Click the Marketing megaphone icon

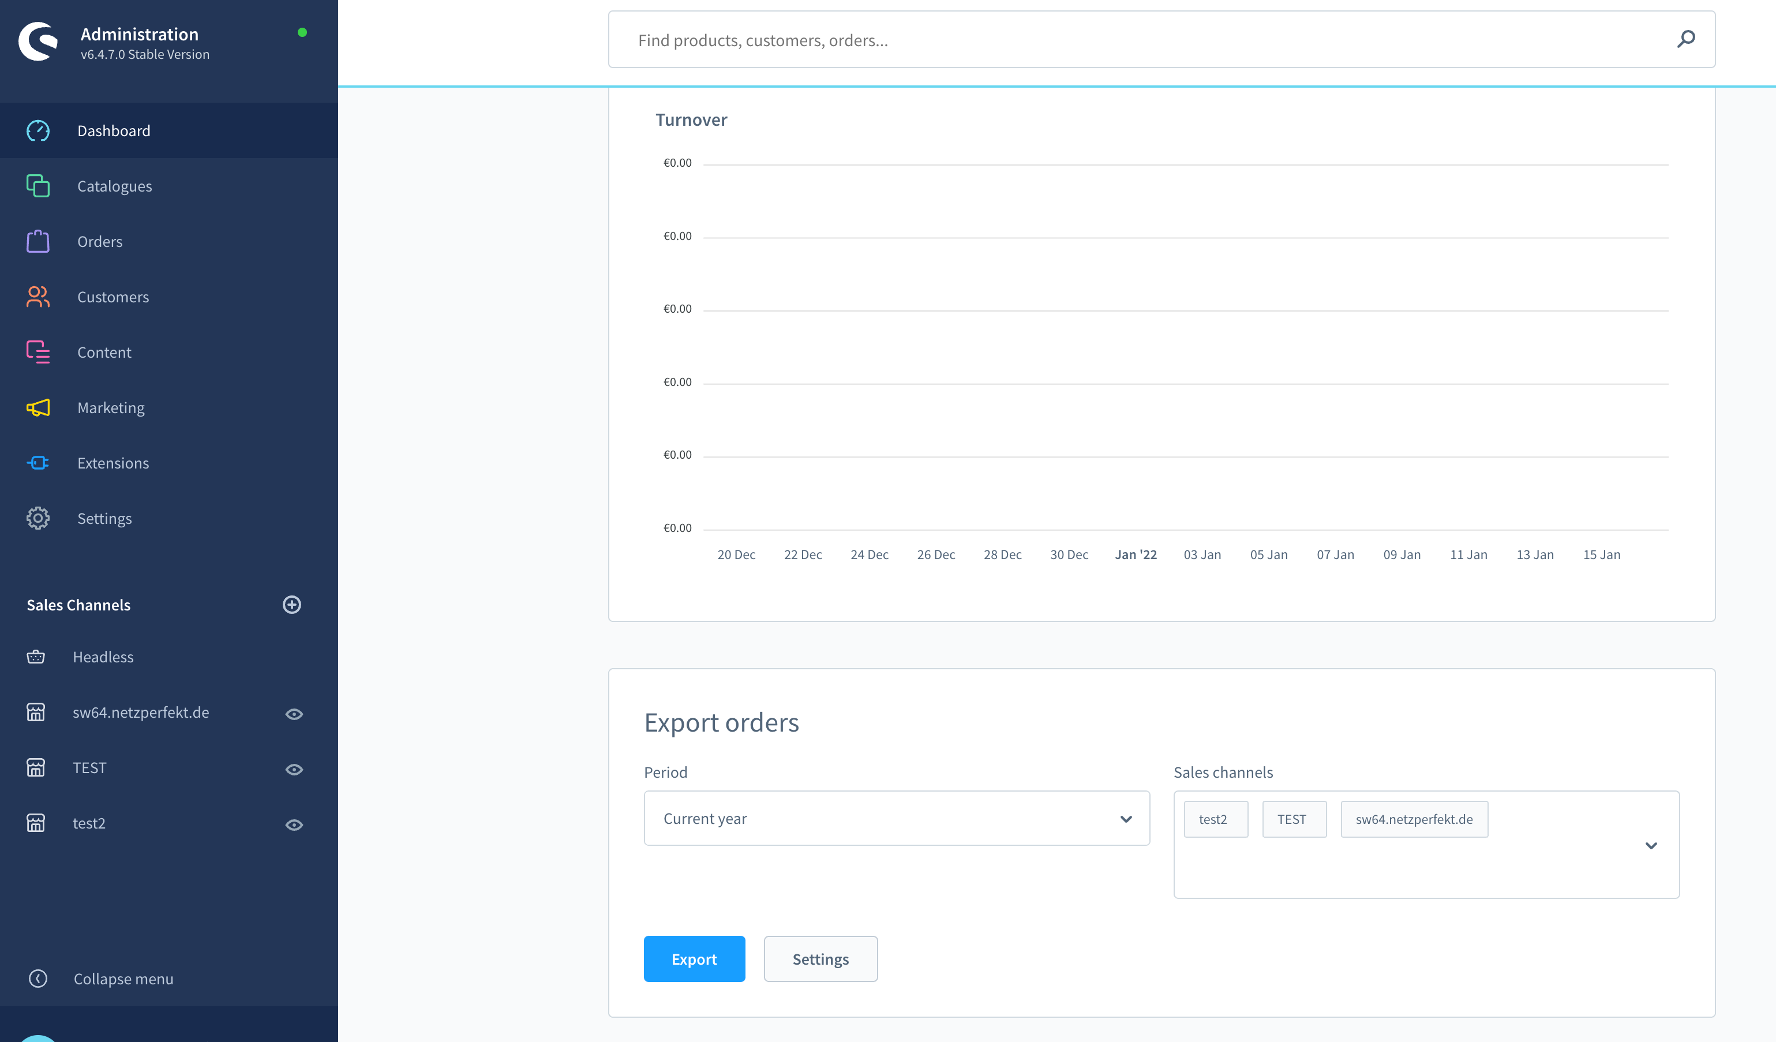[x=38, y=408]
